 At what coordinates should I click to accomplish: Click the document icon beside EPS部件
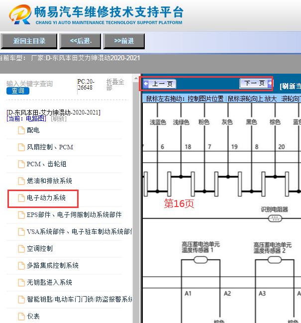(21, 215)
